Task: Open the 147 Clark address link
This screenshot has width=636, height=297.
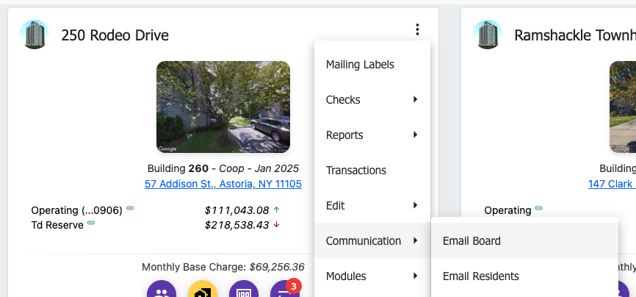Action: click(612, 184)
